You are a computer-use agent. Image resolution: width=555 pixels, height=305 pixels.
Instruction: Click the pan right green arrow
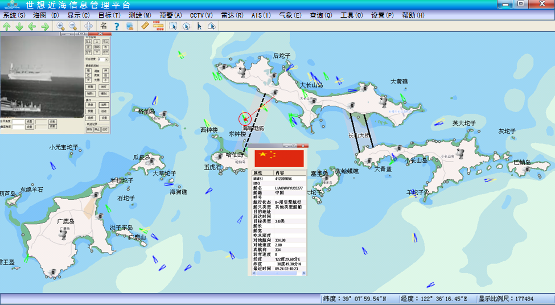point(45,26)
